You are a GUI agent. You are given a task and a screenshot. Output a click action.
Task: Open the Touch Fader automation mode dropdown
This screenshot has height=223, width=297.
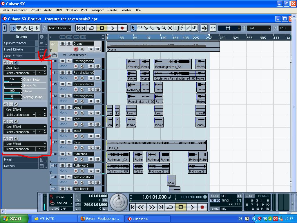coord(59,28)
